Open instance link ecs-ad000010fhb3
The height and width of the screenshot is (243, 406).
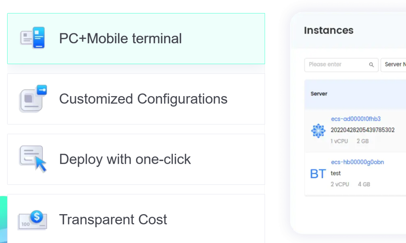tap(356, 119)
